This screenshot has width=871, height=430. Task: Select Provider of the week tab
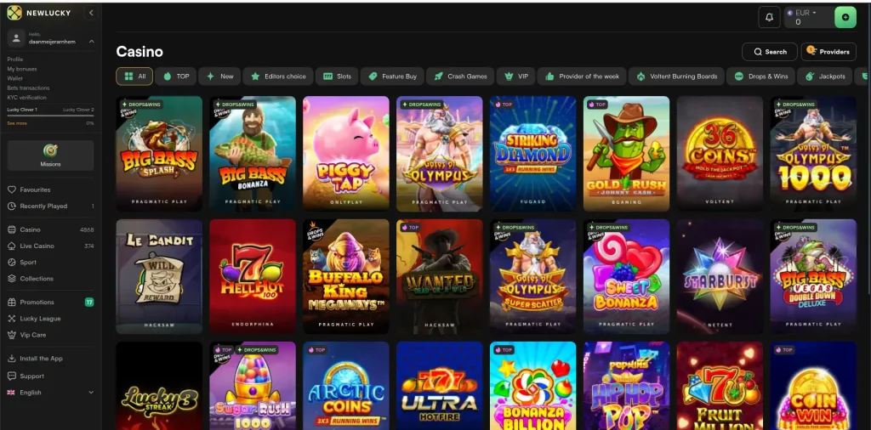point(582,76)
